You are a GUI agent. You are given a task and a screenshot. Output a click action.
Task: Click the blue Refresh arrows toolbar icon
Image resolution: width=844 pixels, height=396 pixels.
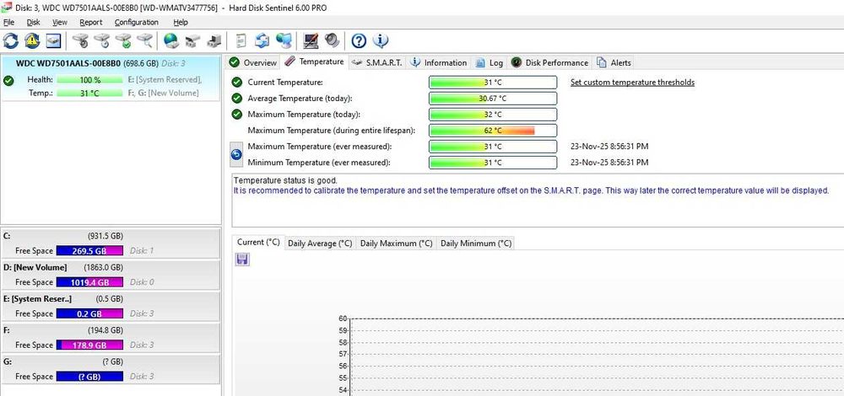pyautogui.click(x=11, y=40)
